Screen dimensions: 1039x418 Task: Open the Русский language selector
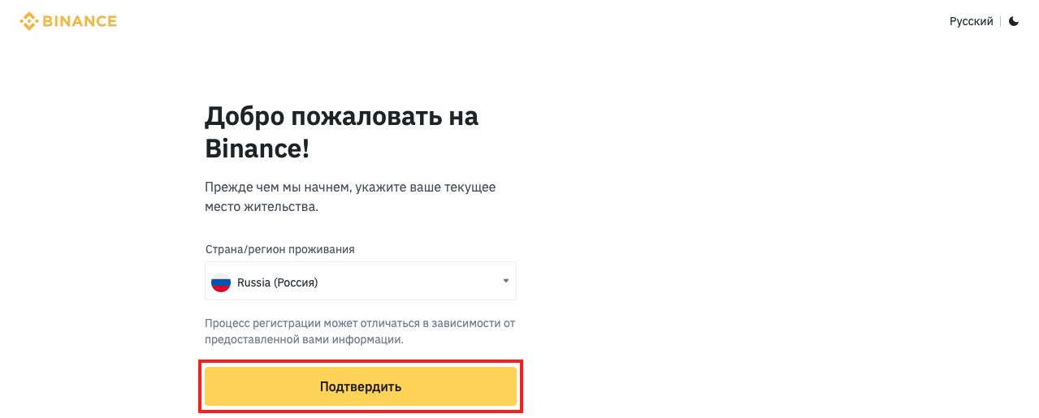pyautogui.click(x=971, y=21)
